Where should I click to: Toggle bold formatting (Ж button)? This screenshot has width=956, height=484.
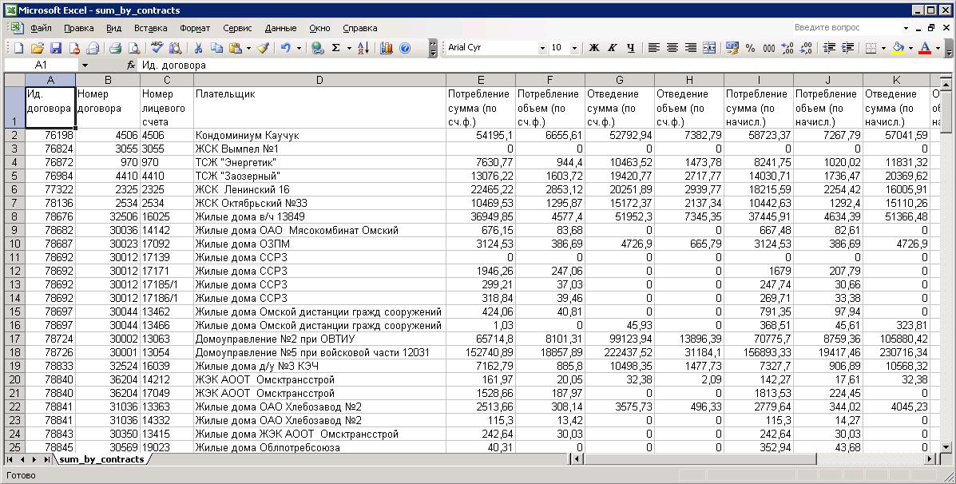coord(593,48)
